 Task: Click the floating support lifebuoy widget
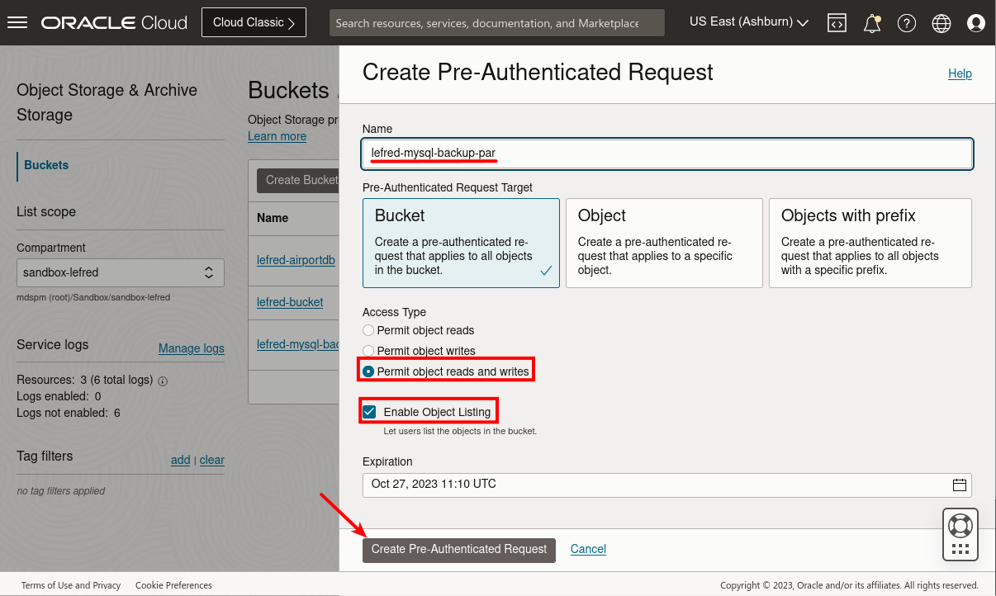coord(960,526)
